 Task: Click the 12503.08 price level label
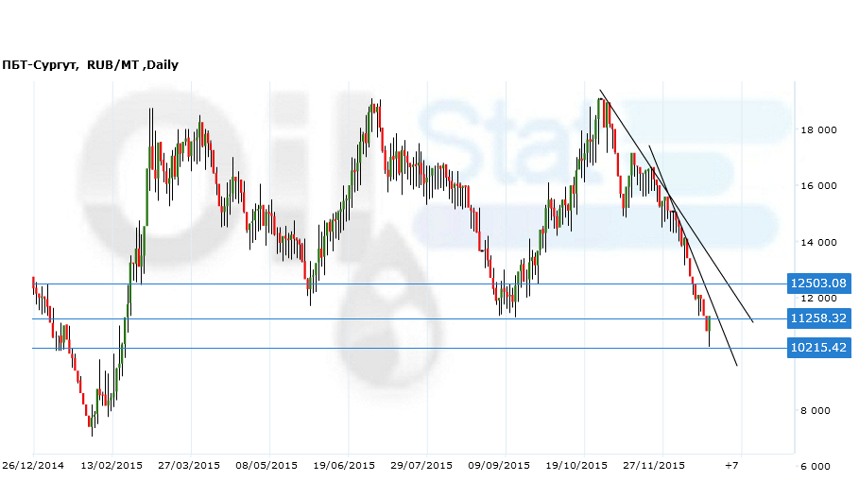point(817,283)
